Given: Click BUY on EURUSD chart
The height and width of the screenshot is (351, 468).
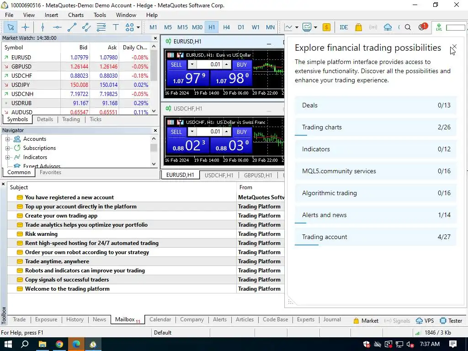Looking at the screenshot, I should [241, 65].
